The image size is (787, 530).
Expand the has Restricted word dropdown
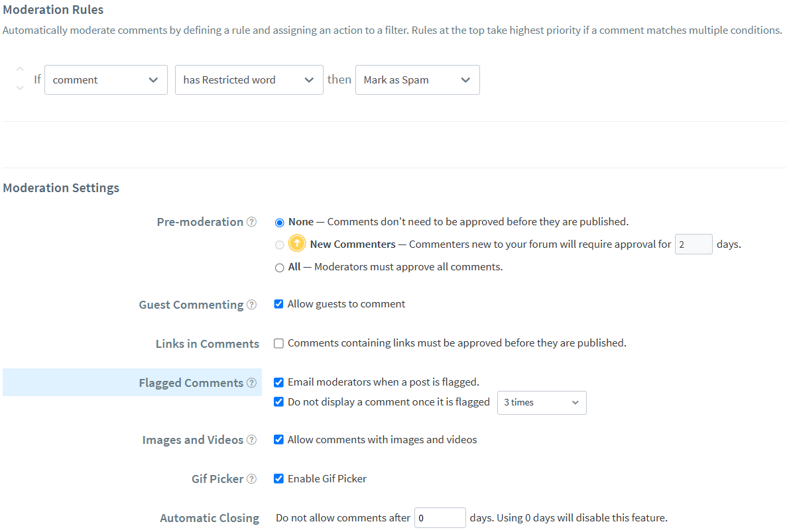[x=249, y=79]
